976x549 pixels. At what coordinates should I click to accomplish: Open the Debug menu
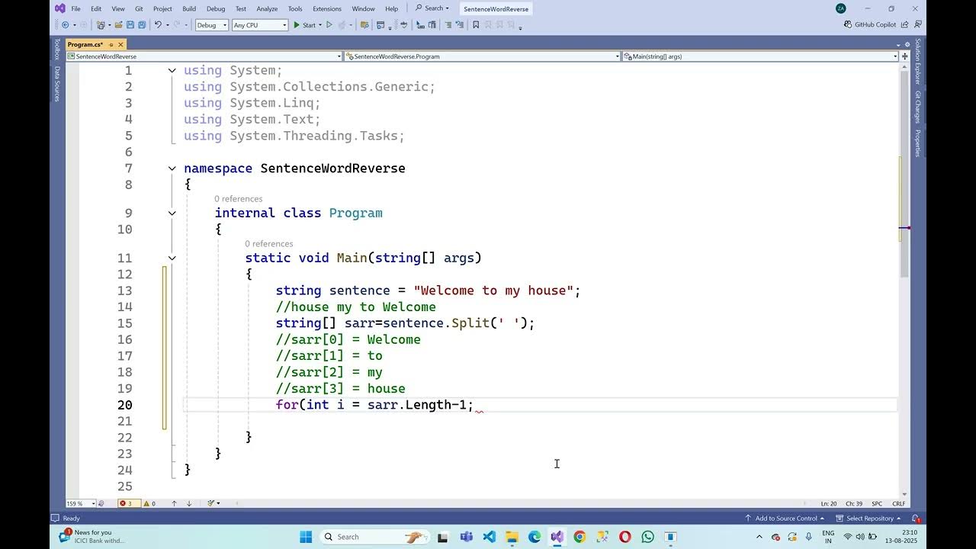(216, 8)
